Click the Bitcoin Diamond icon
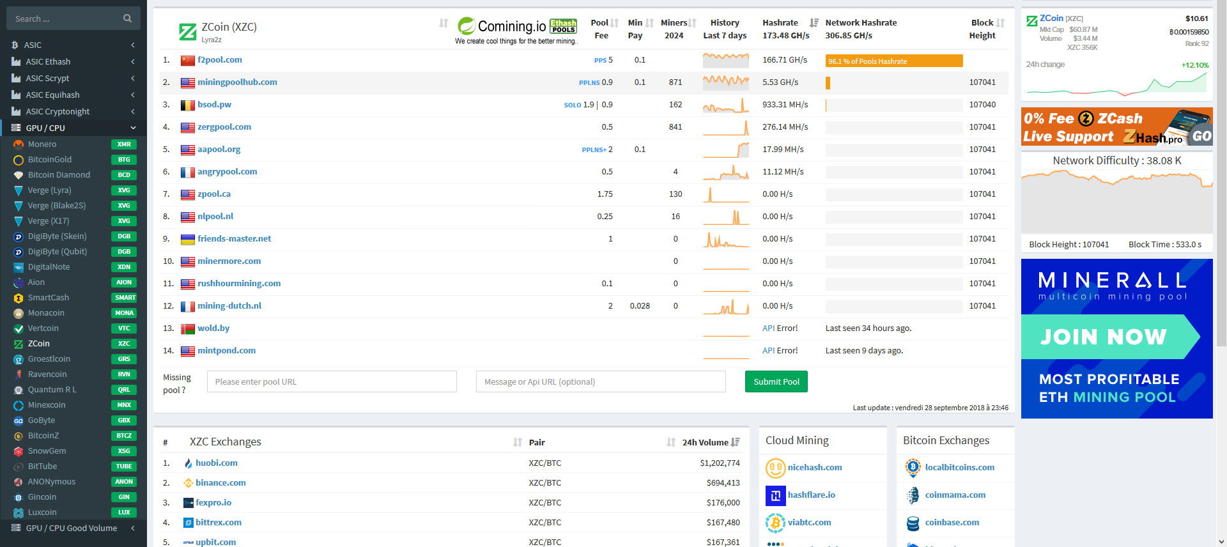This screenshot has width=1227, height=547. tap(19, 175)
